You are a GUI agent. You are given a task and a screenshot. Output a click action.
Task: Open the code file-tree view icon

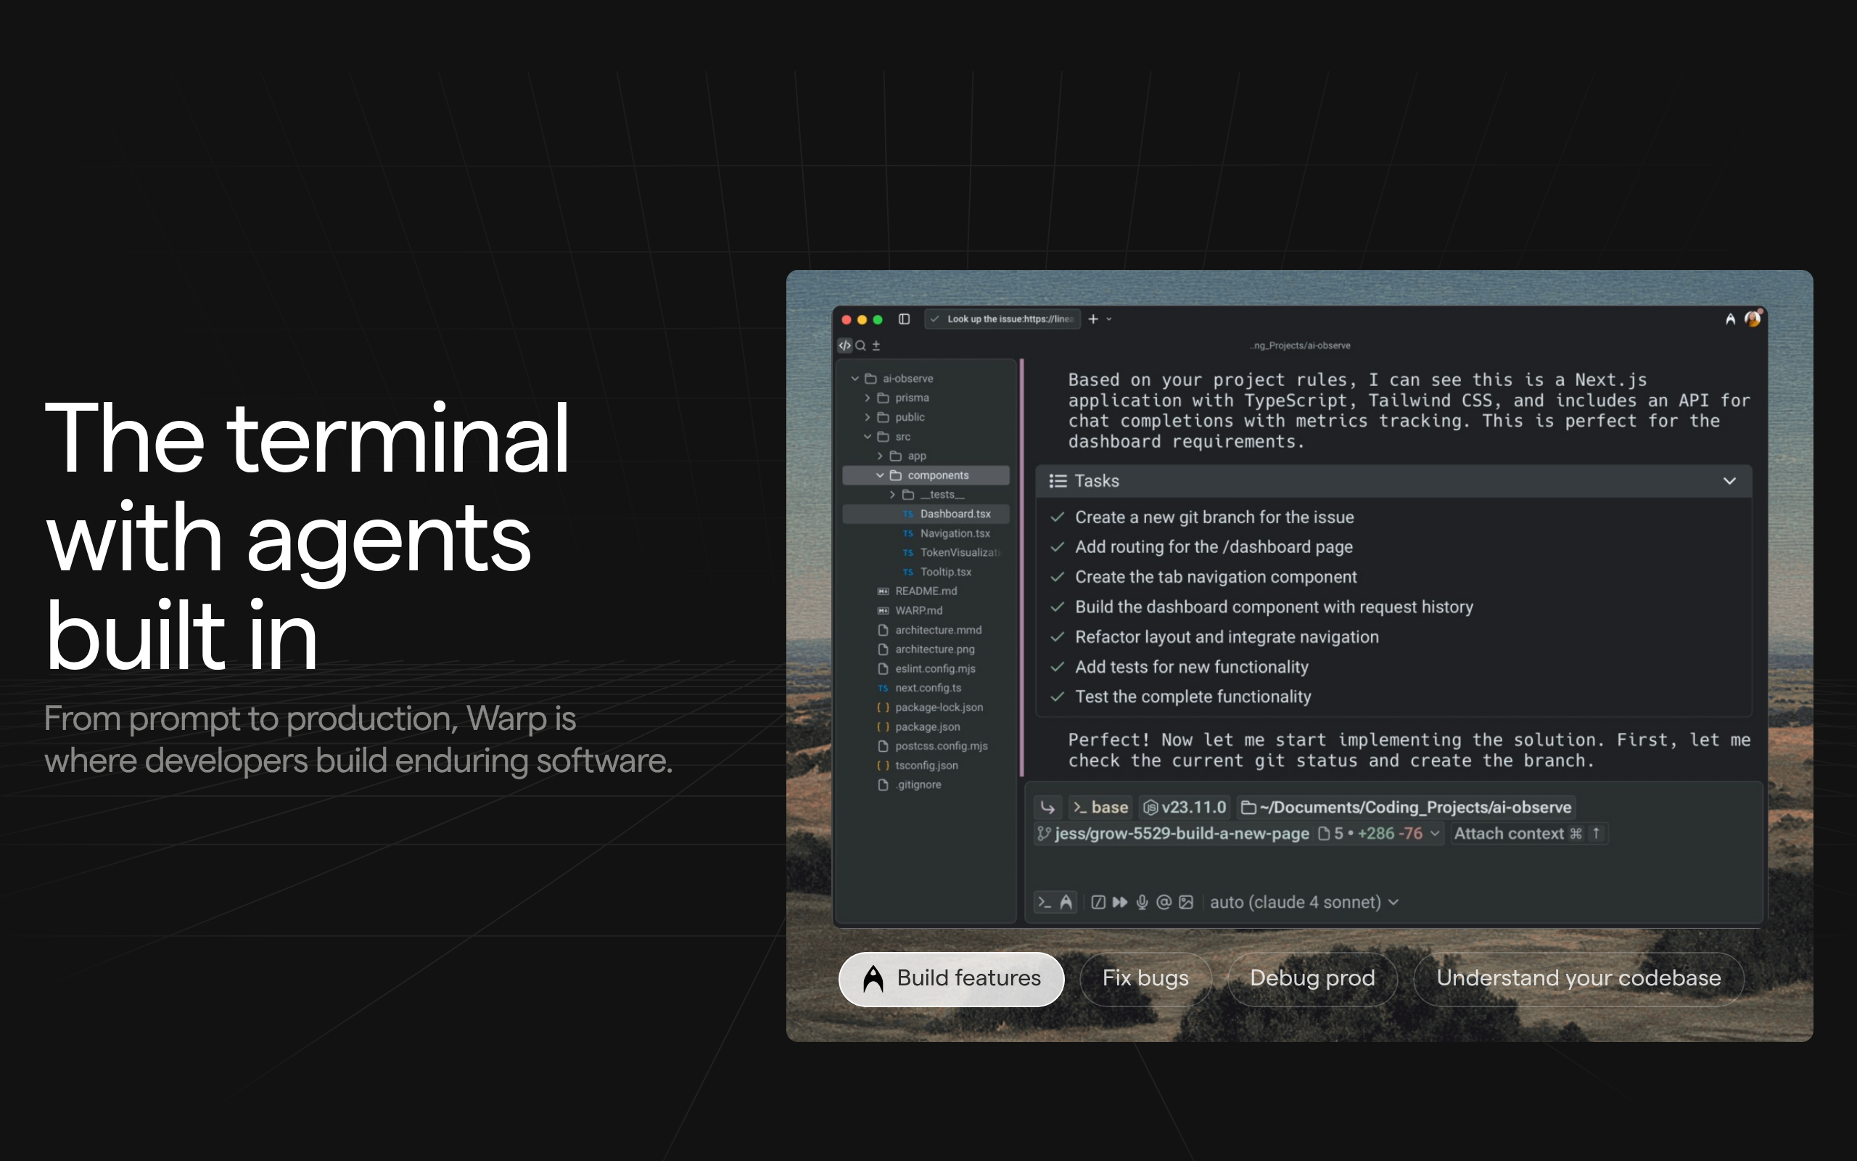[845, 345]
